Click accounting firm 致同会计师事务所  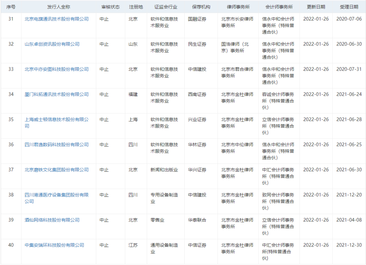(x=278, y=201)
